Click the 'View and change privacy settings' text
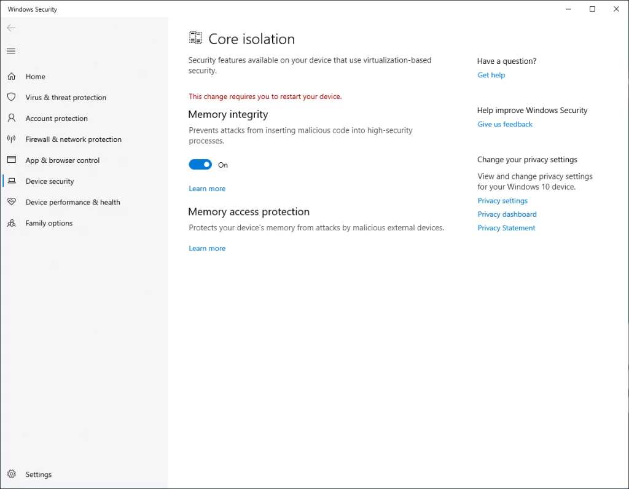 pos(535,181)
